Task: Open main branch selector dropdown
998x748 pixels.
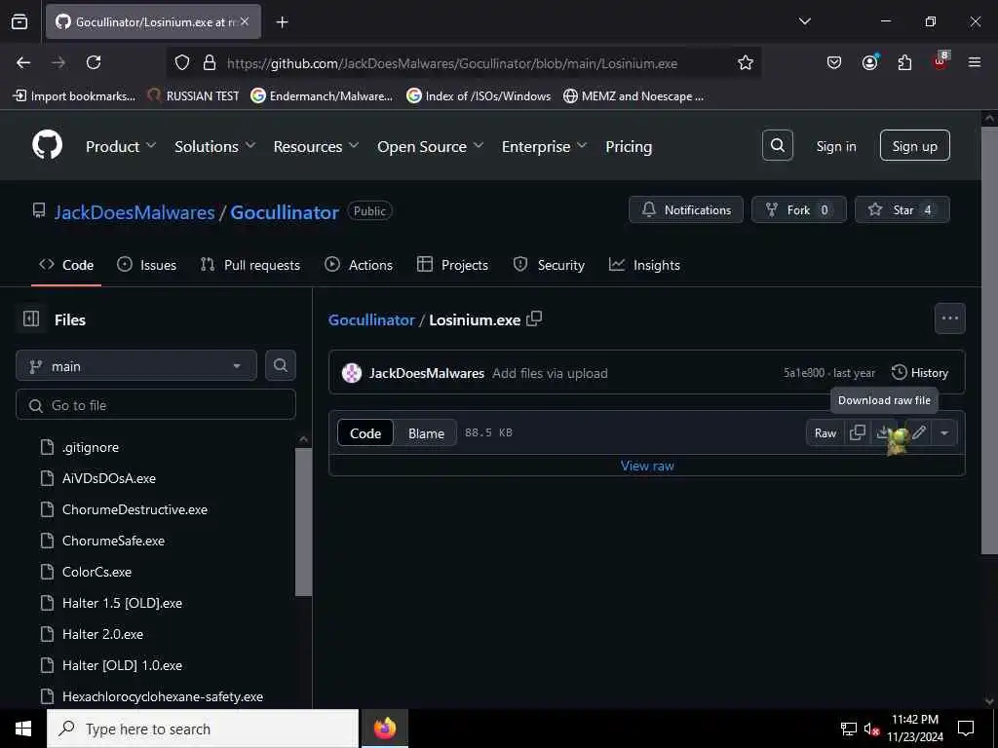Action: [x=136, y=366]
